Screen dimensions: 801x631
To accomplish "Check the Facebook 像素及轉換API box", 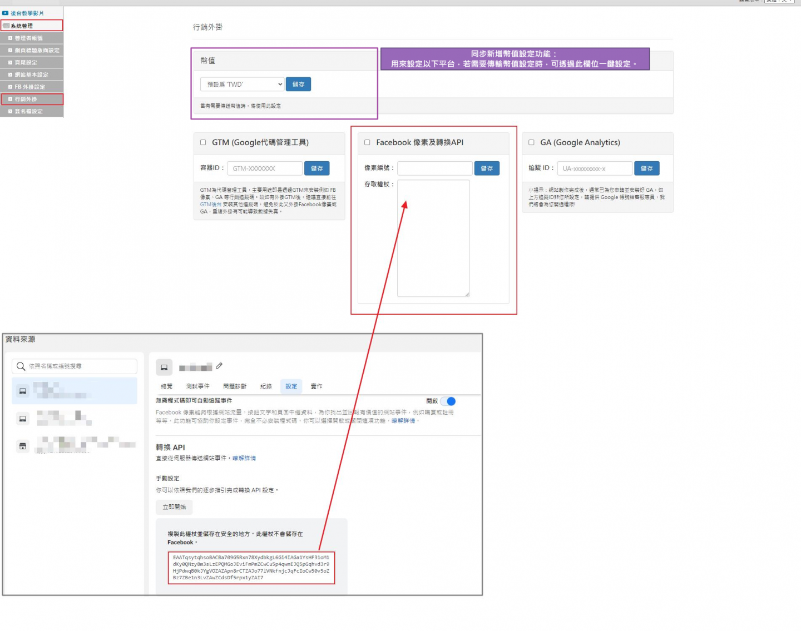I will click(x=367, y=142).
